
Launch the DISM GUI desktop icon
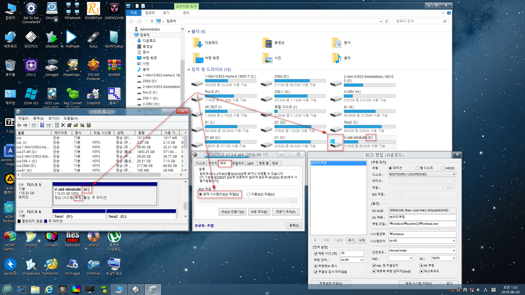pos(31,96)
